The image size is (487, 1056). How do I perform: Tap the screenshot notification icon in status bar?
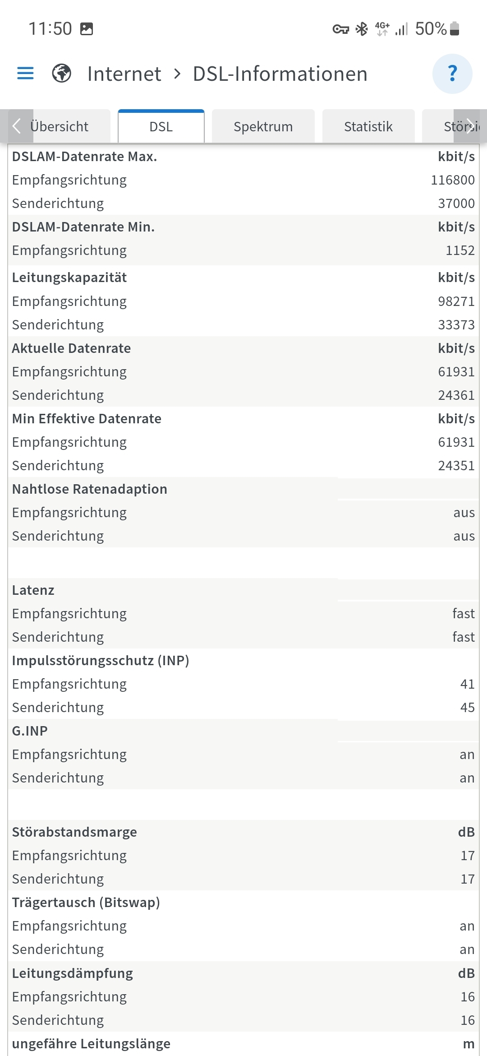click(x=87, y=29)
